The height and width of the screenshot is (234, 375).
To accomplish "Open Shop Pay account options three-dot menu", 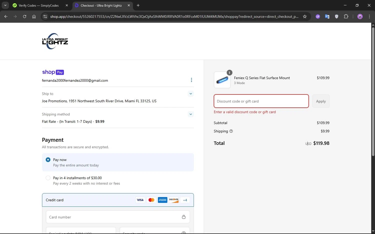I will (x=191, y=80).
